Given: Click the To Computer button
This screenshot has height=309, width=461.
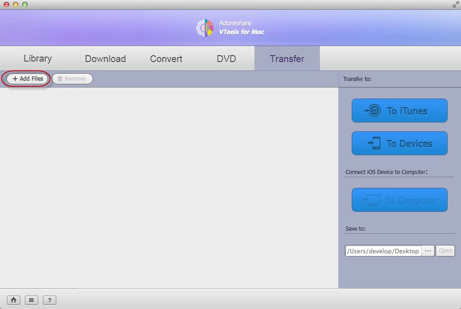Looking at the screenshot, I should 400,200.
